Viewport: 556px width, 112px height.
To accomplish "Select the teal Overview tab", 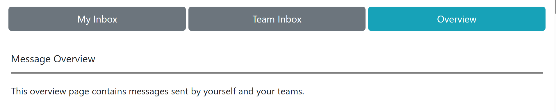I will tap(457, 19).
